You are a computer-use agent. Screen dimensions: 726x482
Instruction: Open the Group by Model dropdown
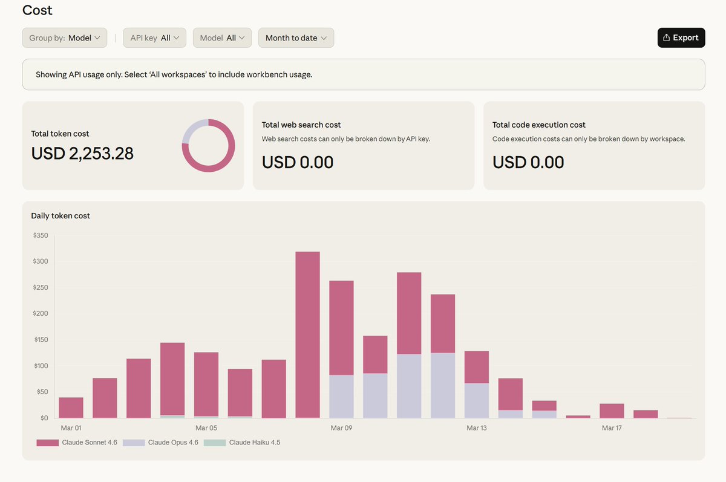tap(65, 37)
